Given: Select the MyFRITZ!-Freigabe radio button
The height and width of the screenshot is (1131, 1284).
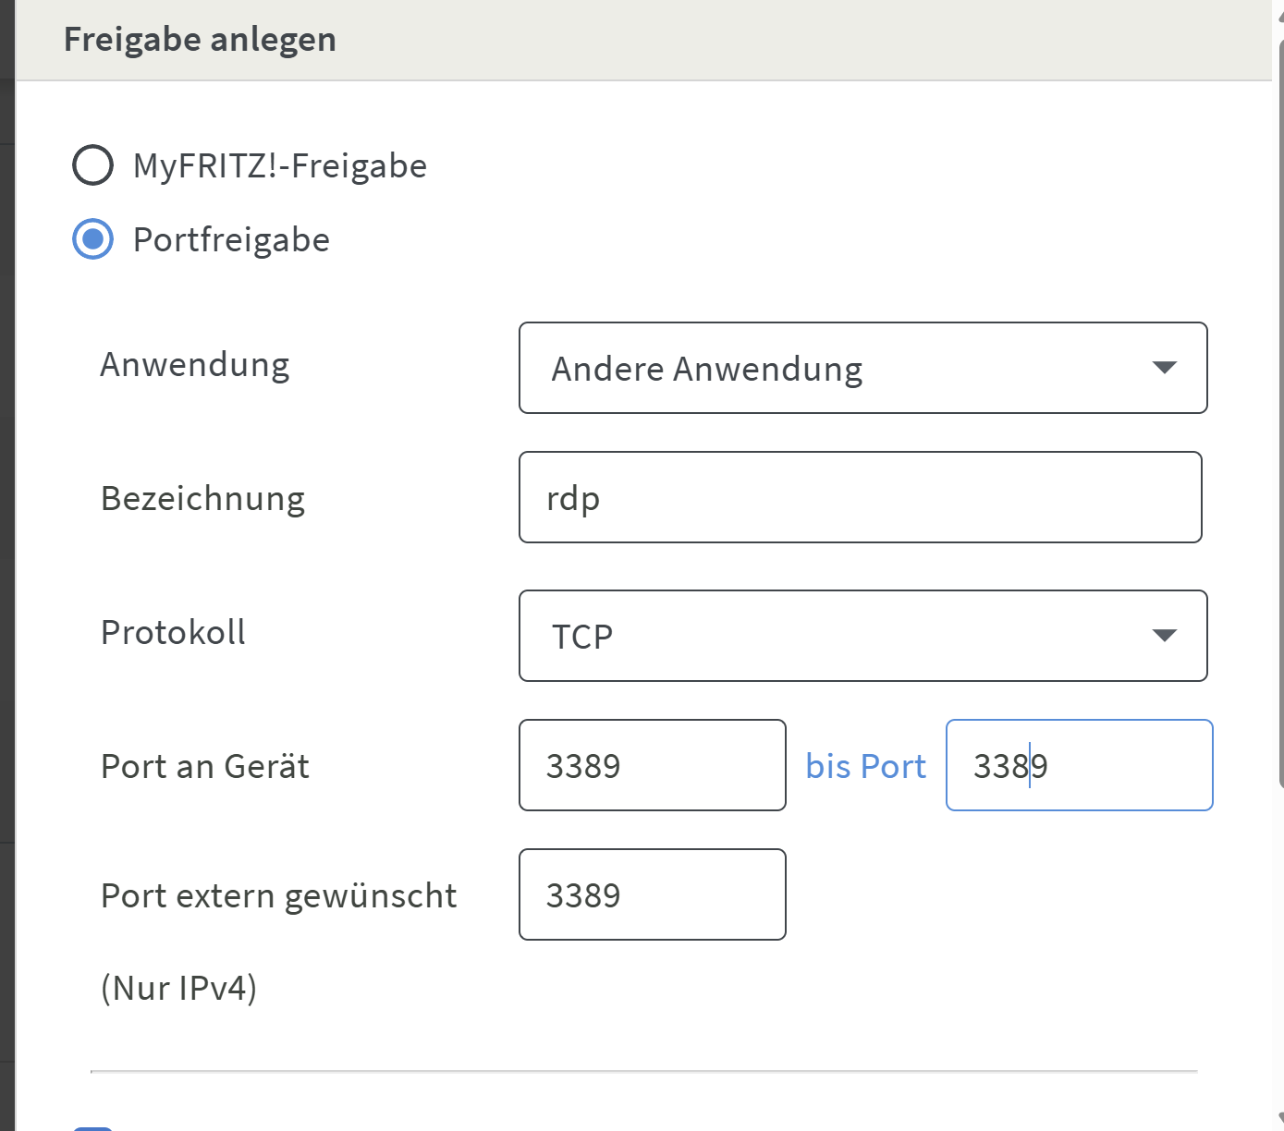Looking at the screenshot, I should 92,165.
